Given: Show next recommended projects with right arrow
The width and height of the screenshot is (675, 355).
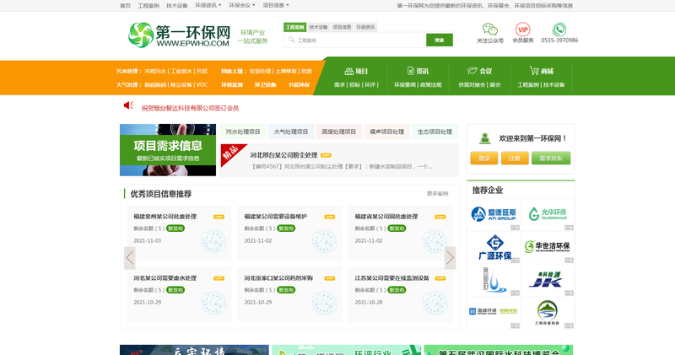Looking at the screenshot, I should tap(450, 258).
